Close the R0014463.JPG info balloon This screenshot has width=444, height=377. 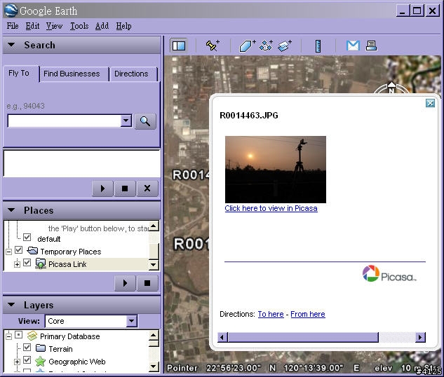430,103
